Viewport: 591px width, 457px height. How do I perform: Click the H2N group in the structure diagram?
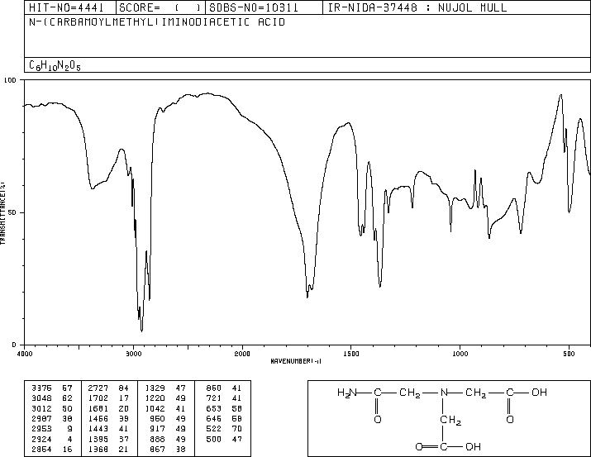347,393
